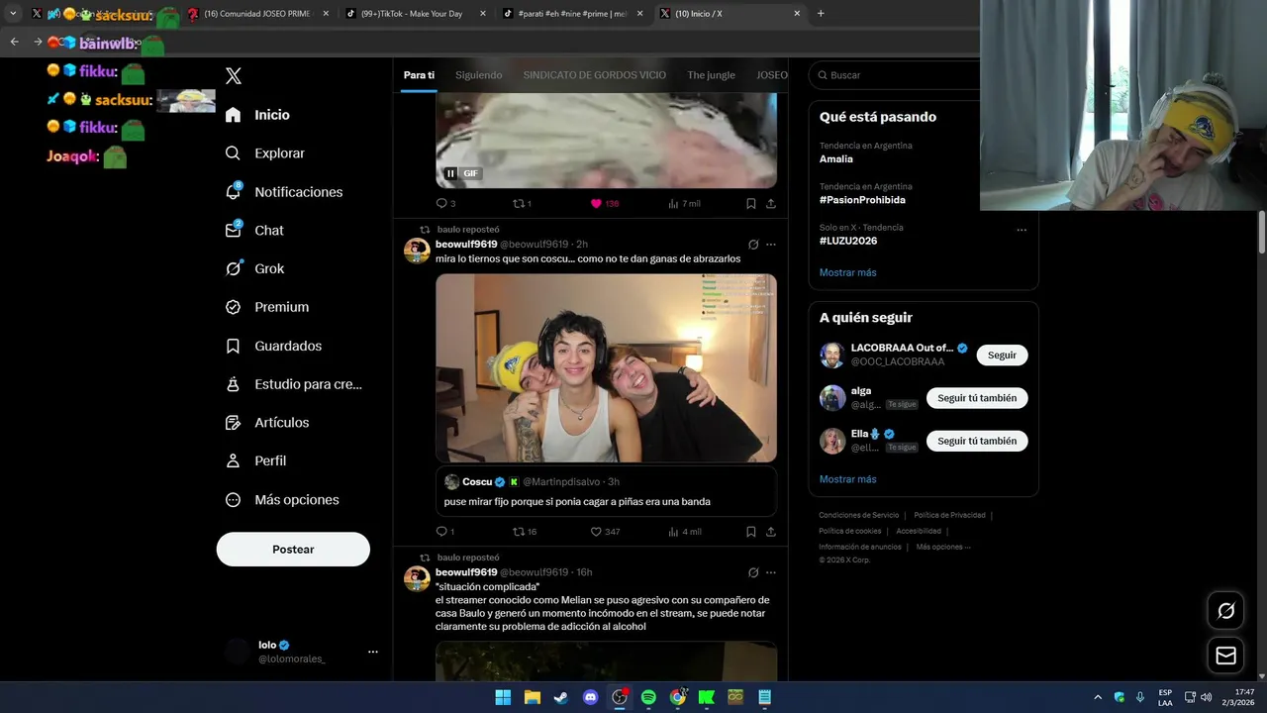Open Steam from the taskbar

561,697
